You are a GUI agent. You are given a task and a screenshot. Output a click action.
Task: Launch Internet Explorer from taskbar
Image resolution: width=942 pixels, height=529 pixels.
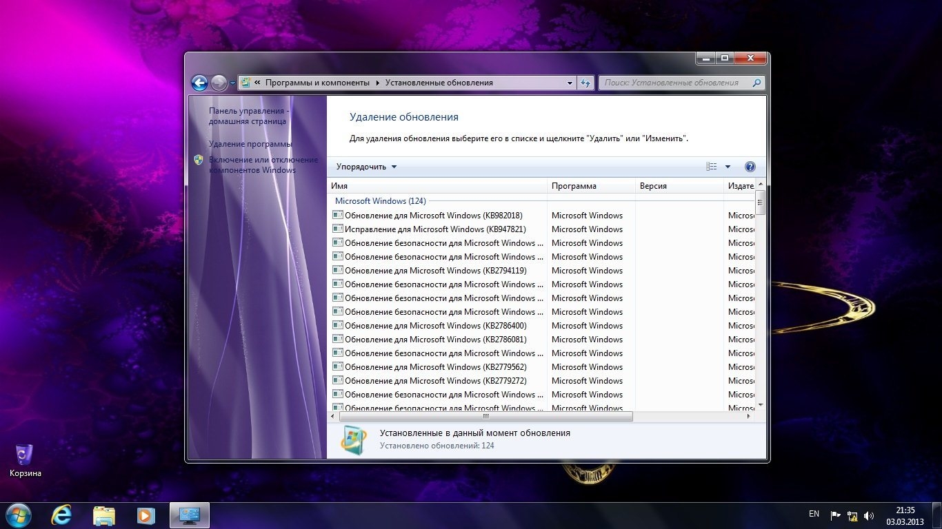click(62, 515)
